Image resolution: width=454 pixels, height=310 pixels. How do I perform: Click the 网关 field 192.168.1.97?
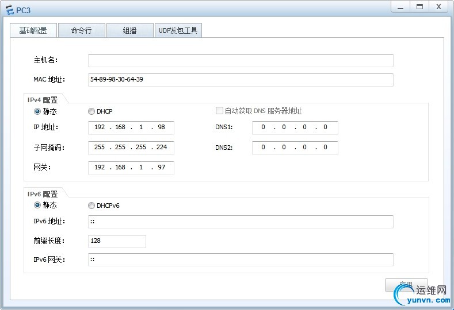[131, 168]
